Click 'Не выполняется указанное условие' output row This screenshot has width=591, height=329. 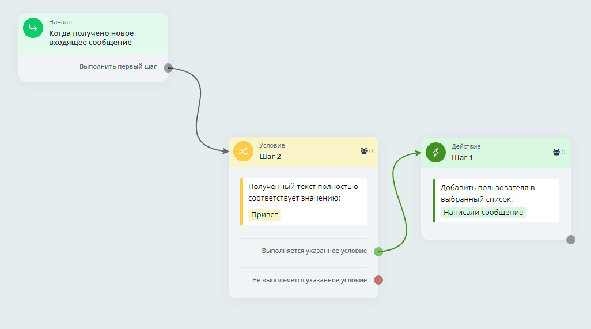pyautogui.click(x=309, y=281)
